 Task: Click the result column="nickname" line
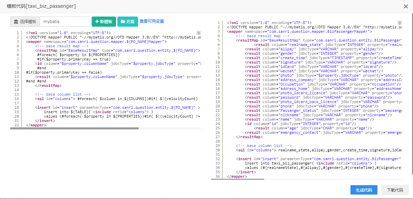319,115
